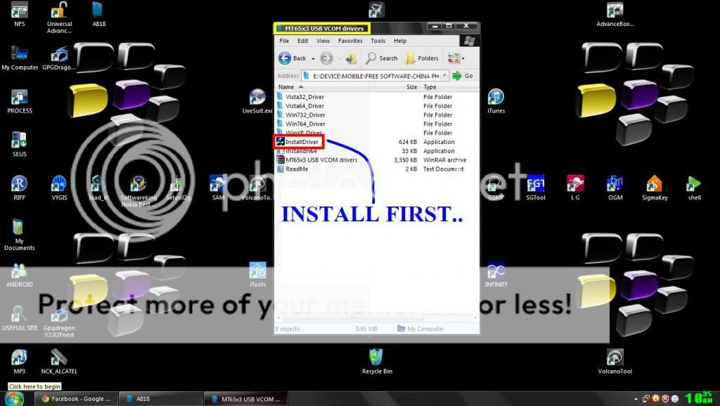Open the File menu in the explorer window
Viewport: 720px width, 406px height.
[x=284, y=41]
